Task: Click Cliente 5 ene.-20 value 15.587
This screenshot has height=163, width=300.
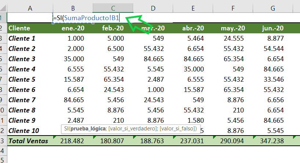Action: (x=73, y=79)
